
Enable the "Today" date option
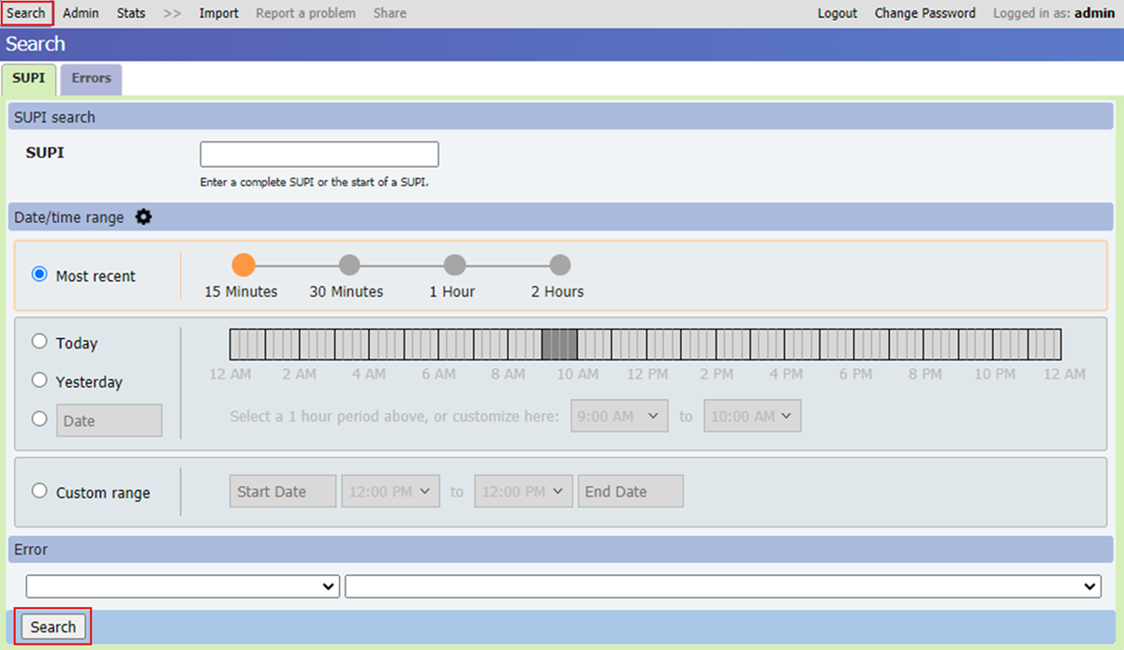39,342
